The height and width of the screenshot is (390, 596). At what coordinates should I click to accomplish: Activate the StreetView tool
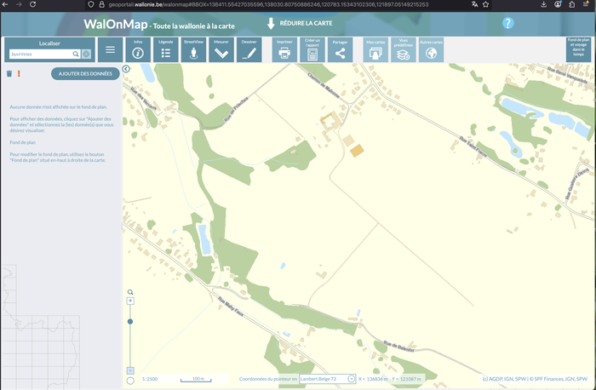194,49
